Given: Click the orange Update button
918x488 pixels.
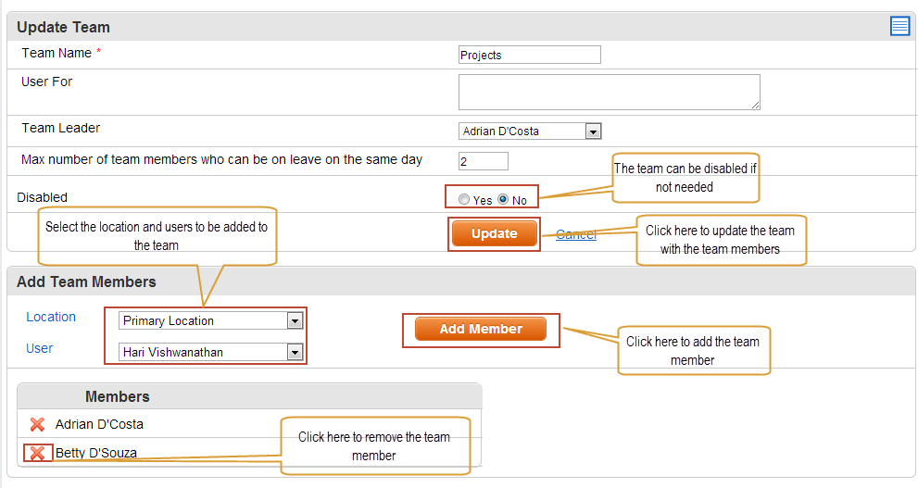Looking at the screenshot, I should 494,234.
